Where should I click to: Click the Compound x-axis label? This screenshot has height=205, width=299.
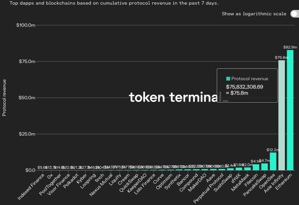tap(189, 182)
